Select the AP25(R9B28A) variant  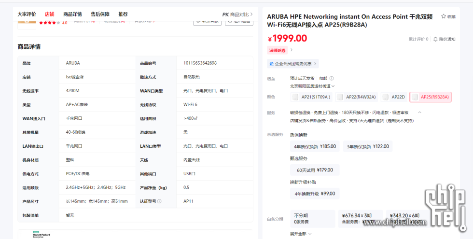pos(431,97)
